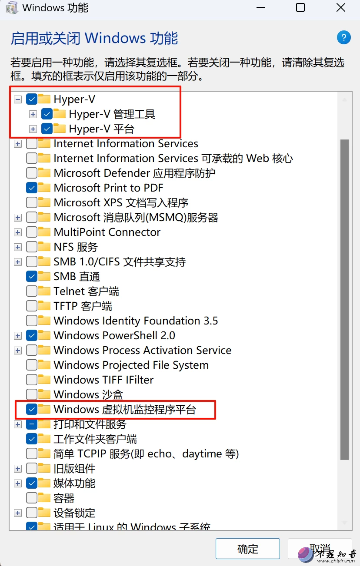Expand the 媒体功能 node
This screenshot has height=566, width=360.
click(18, 483)
